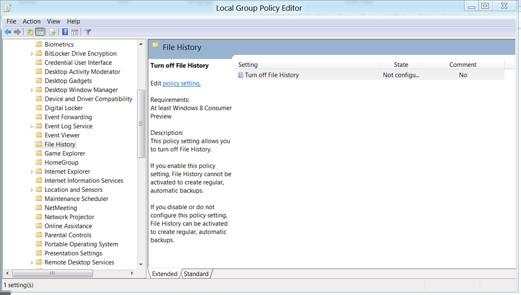Screen dimensions: 521x295
Task: Click the tree vertical scrollbar thumb
Action: (x=141, y=123)
